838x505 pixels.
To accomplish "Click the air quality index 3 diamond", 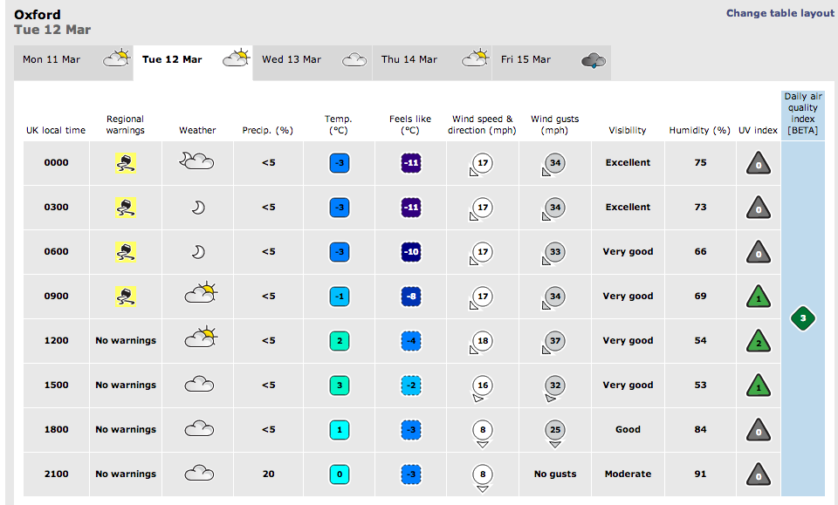I will click(x=803, y=318).
